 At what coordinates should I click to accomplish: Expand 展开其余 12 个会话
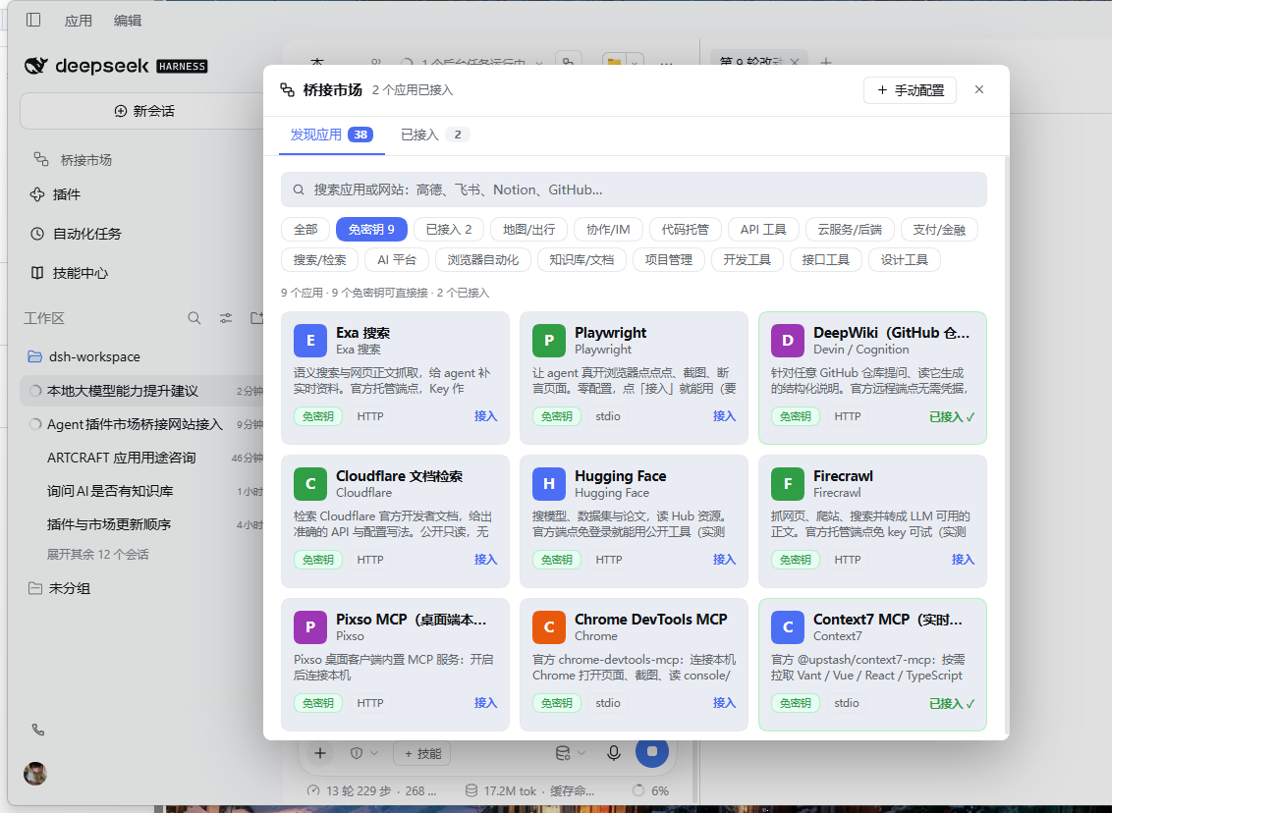tap(98, 554)
